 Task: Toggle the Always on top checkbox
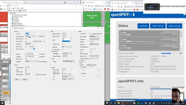pyautogui.click(x=26, y=59)
